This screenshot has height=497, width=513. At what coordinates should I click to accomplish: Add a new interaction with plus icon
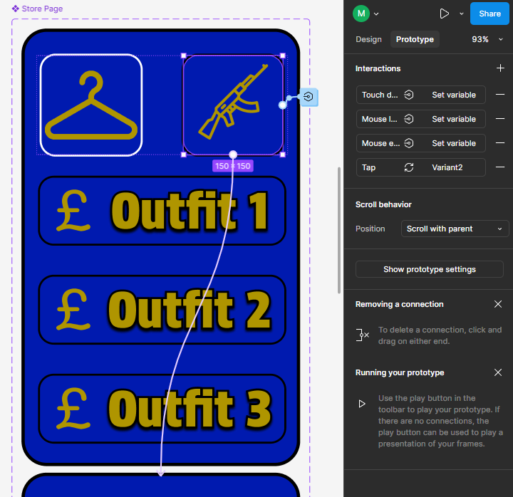500,68
